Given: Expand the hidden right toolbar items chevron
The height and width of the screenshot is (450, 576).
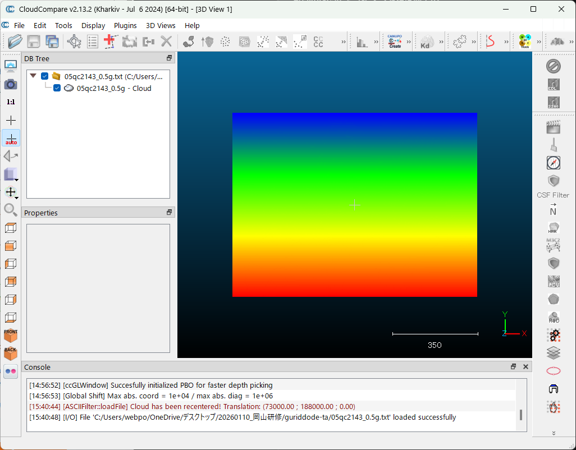Looking at the screenshot, I should 554,433.
